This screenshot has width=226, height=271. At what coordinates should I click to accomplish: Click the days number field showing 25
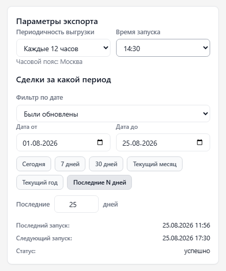coord(76,204)
